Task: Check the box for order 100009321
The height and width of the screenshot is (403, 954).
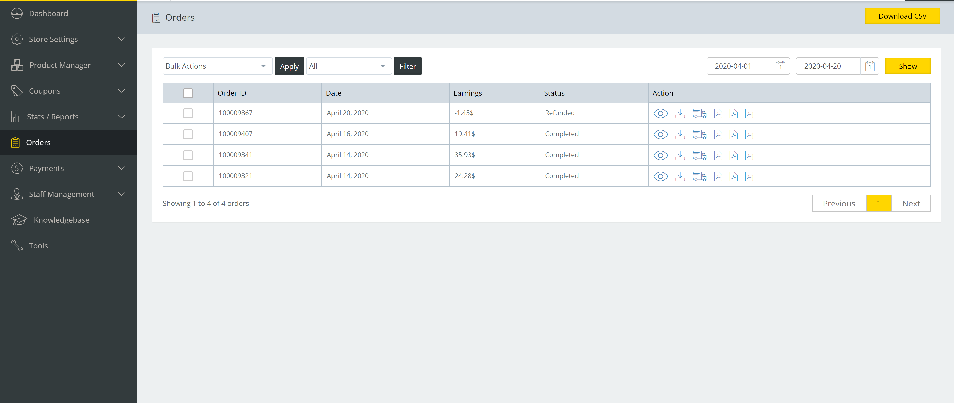Action: click(x=188, y=176)
